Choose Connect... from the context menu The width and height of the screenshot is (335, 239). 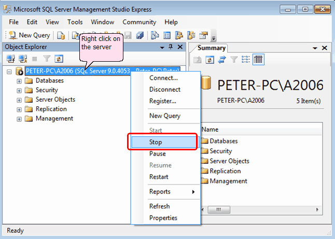[165, 78]
